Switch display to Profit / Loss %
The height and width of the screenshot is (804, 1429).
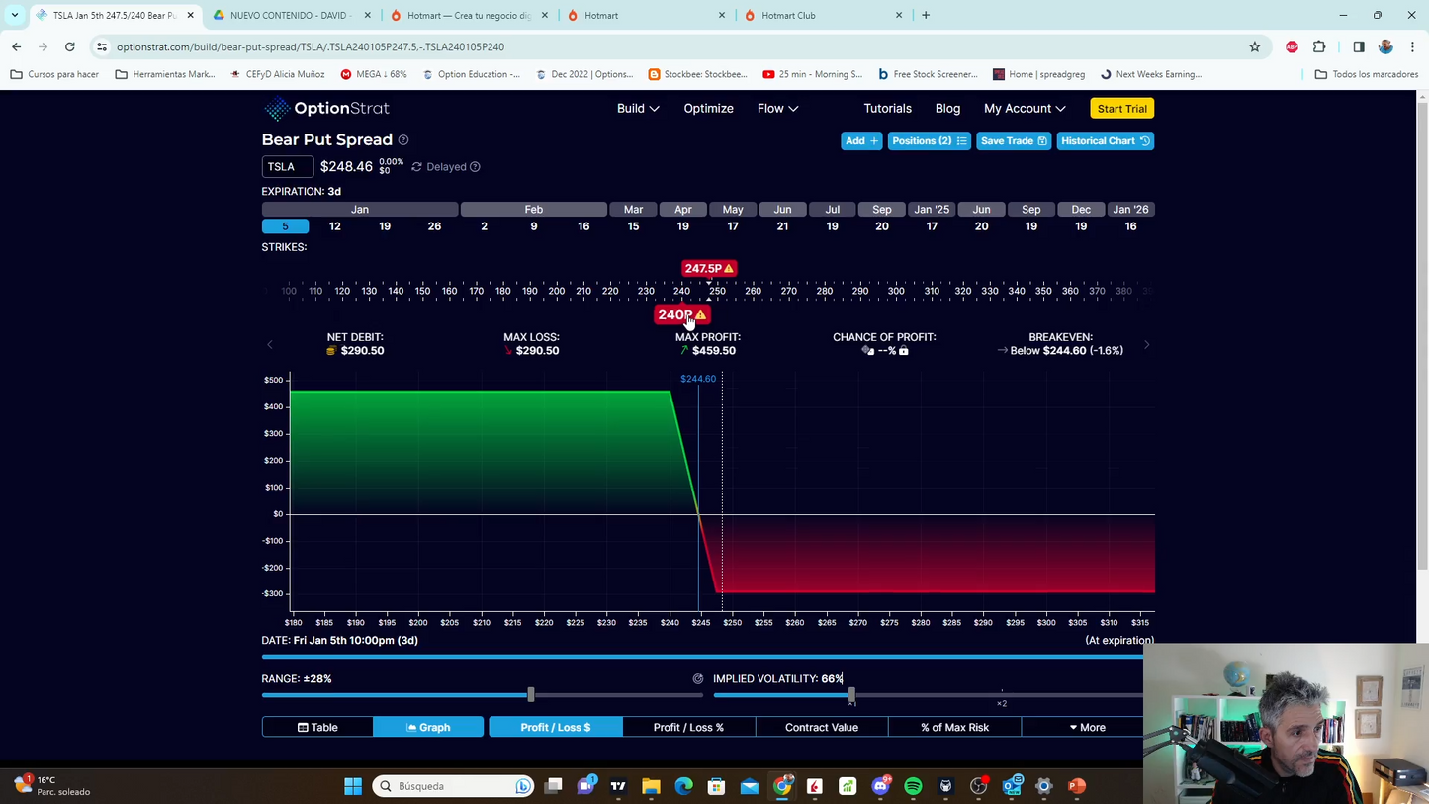point(688,728)
